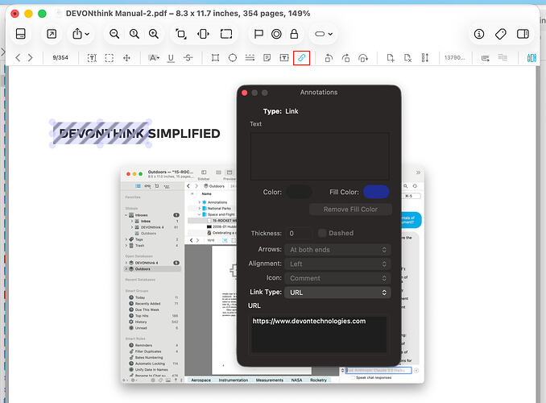This screenshot has height=403, width=546.
Task: Click the word SIMPLIFIED in the heading
Action: tap(184, 134)
